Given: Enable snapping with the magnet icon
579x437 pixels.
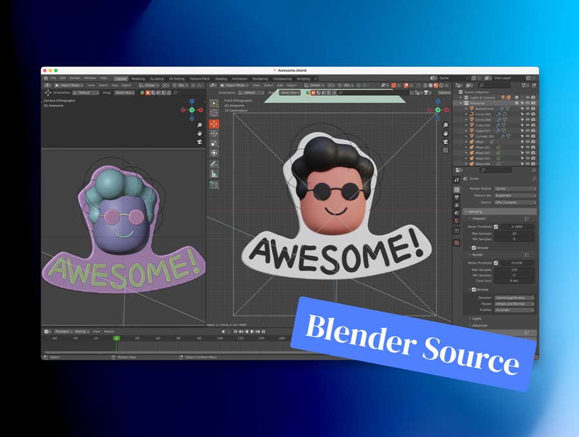Looking at the screenshot, I should 339,85.
